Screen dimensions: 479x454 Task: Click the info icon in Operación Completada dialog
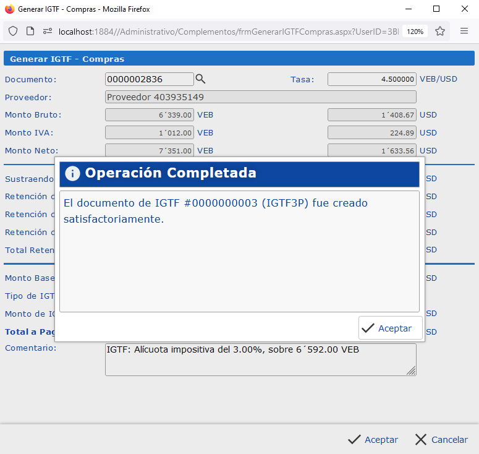pos(72,173)
